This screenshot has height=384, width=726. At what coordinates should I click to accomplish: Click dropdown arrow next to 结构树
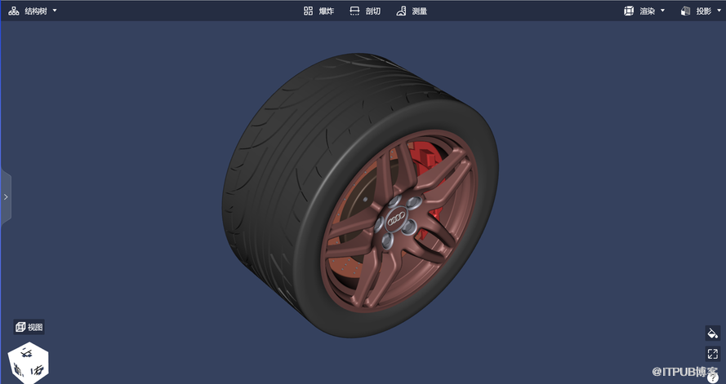pyautogui.click(x=55, y=10)
